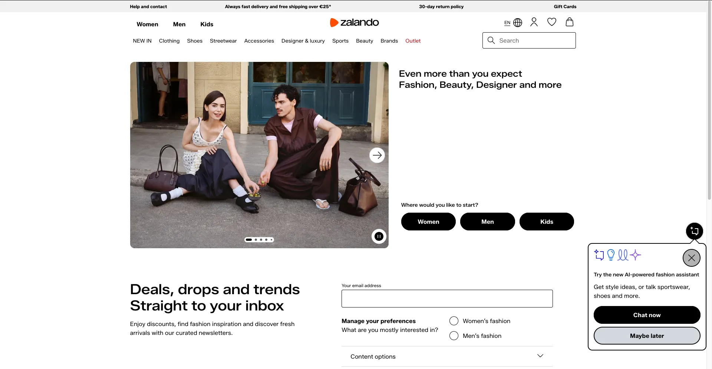This screenshot has width=712, height=369.
Task: Switch to the Men top tab
Action: pyautogui.click(x=179, y=24)
